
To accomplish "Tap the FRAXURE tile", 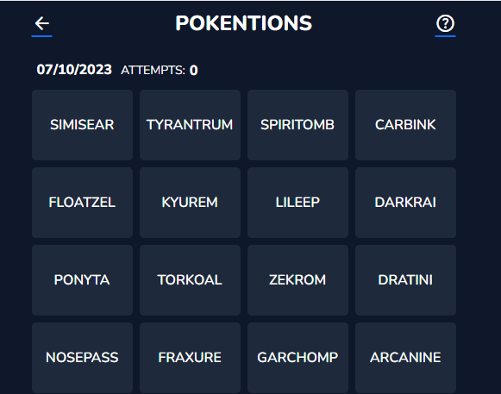I will point(190,358).
